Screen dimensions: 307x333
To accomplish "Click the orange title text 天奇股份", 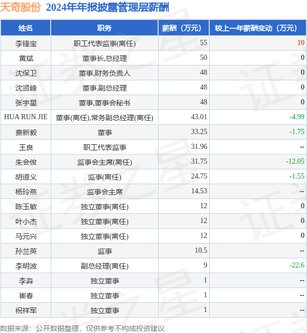I will (20, 7).
